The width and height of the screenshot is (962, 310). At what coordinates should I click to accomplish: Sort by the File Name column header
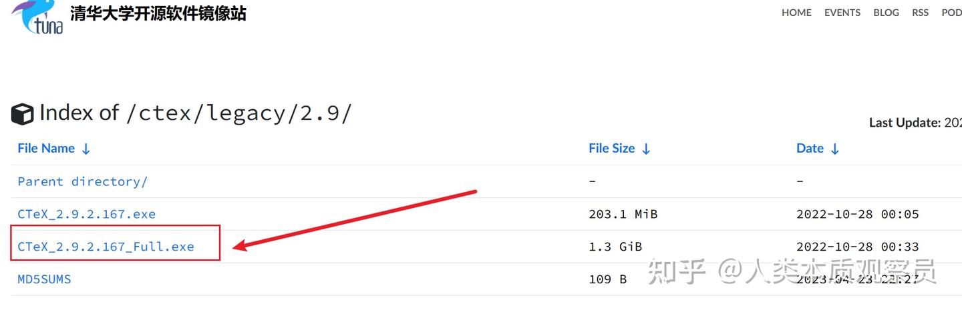[46, 149]
